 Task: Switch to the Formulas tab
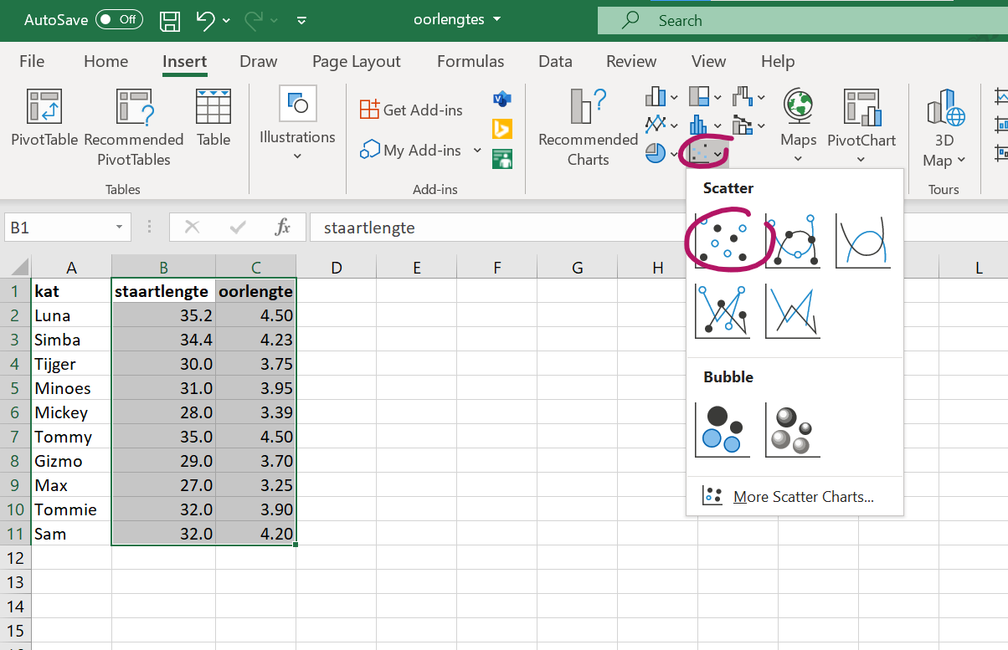pyautogui.click(x=471, y=61)
